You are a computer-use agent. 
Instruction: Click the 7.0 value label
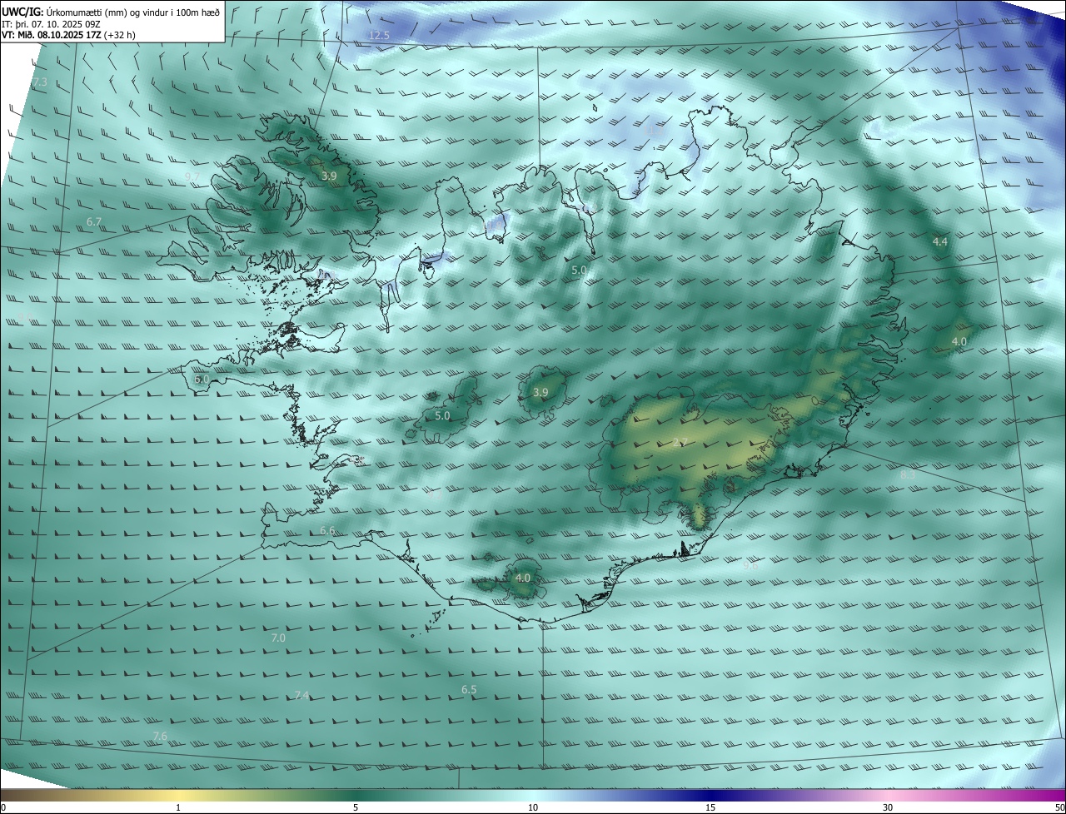[278, 638]
